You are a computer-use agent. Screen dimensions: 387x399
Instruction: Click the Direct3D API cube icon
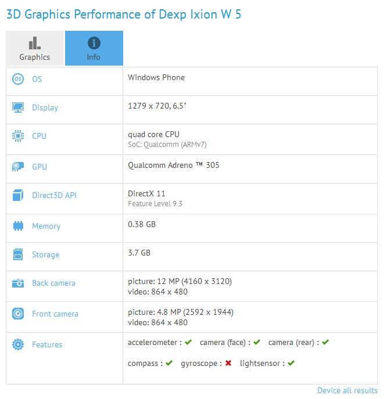coord(18,195)
